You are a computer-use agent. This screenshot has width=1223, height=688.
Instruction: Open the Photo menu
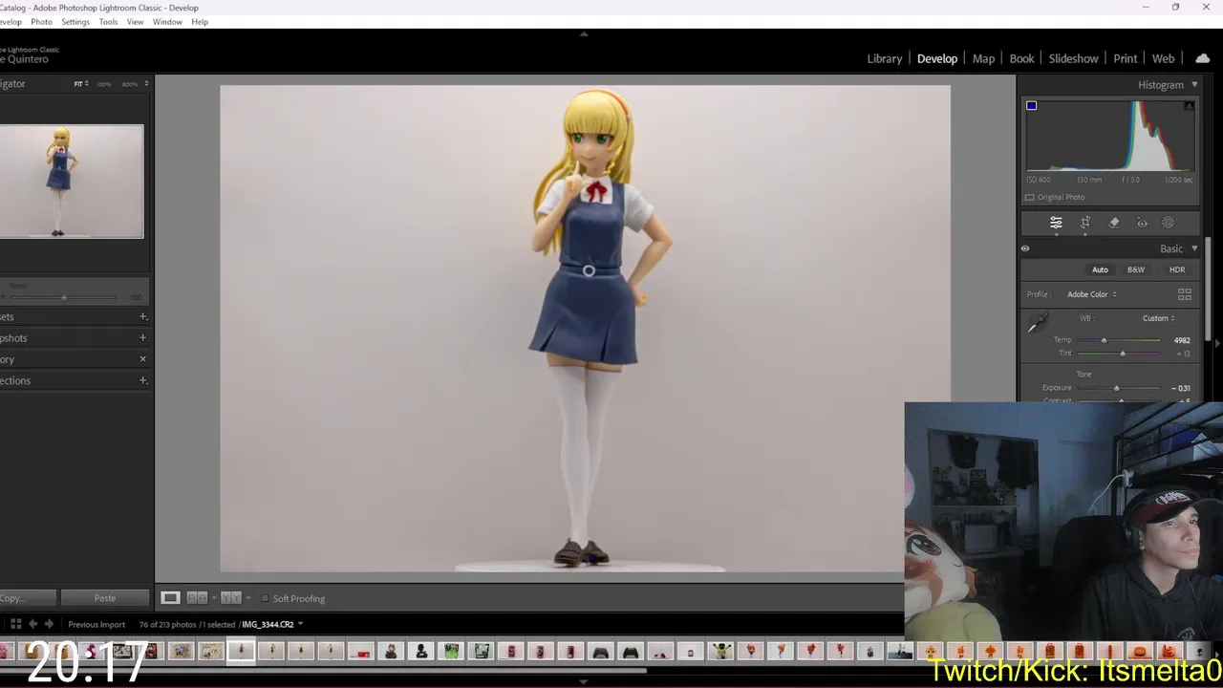pos(41,21)
